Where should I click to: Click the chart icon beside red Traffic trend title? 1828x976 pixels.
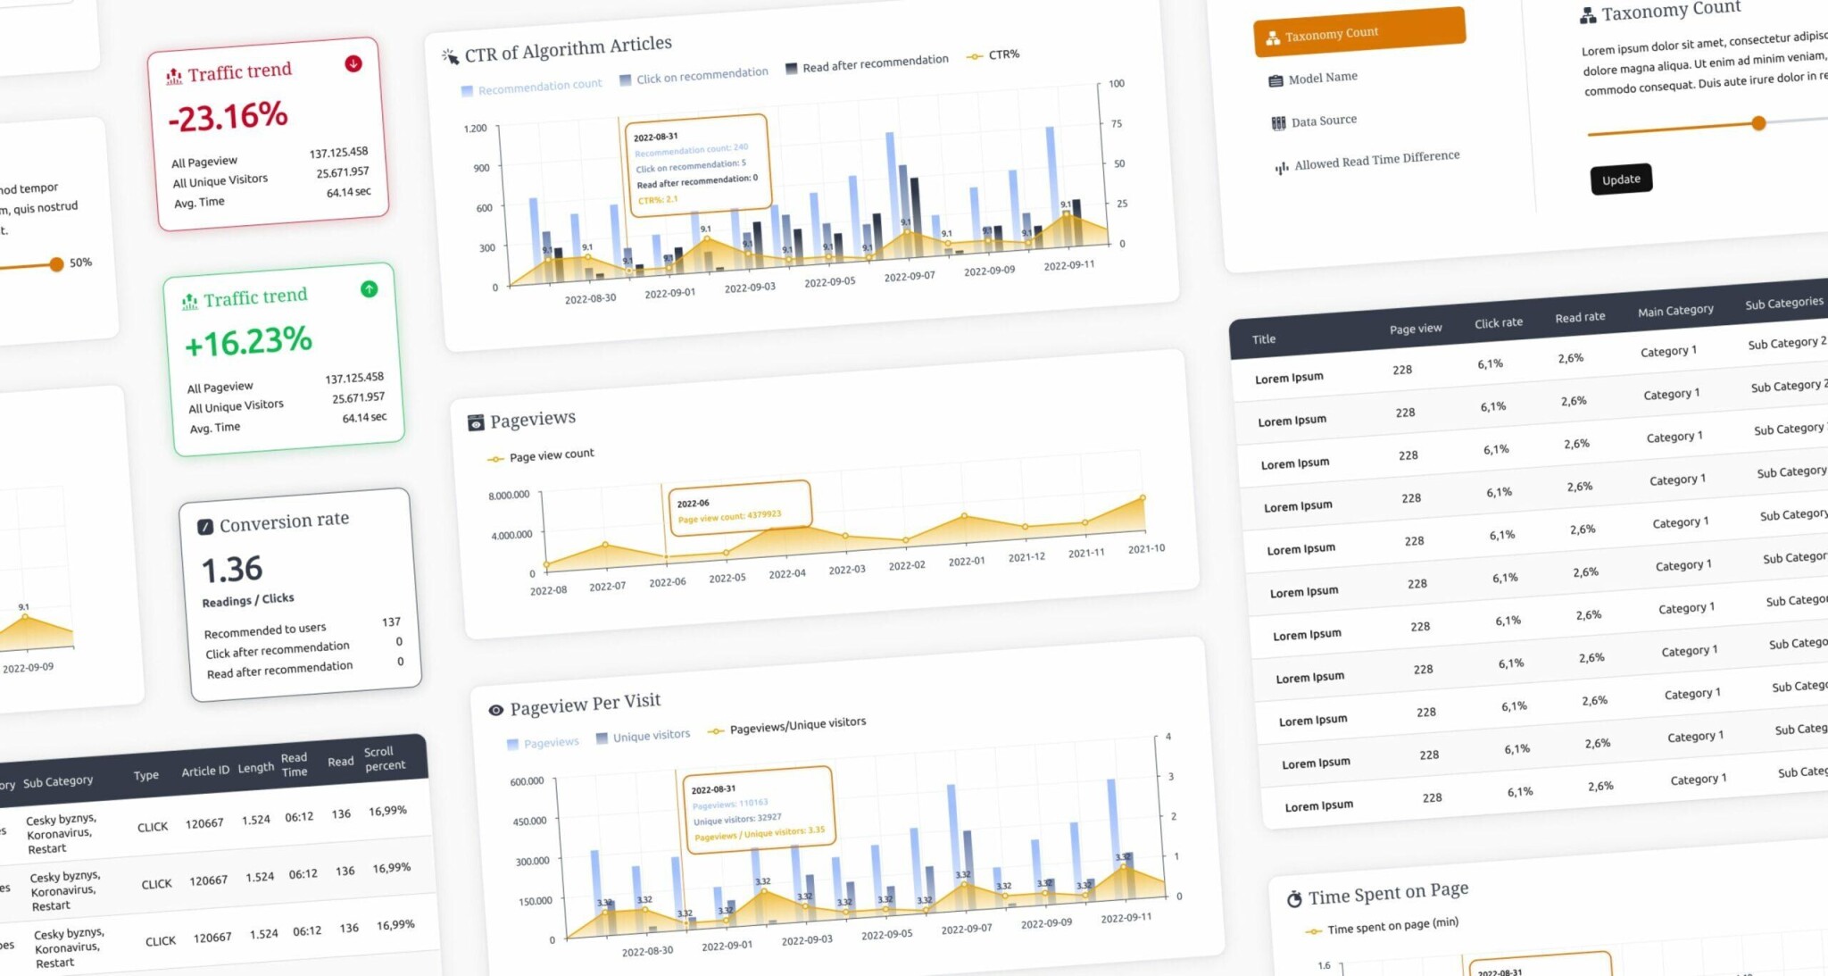click(174, 78)
